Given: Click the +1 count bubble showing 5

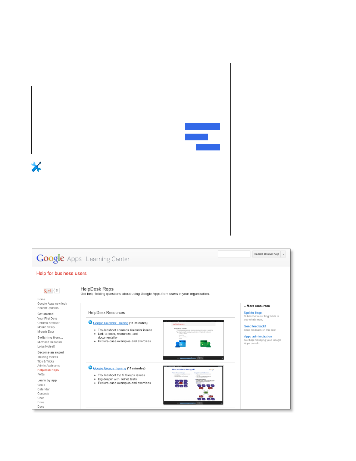Looking at the screenshot, I should click(57, 290).
